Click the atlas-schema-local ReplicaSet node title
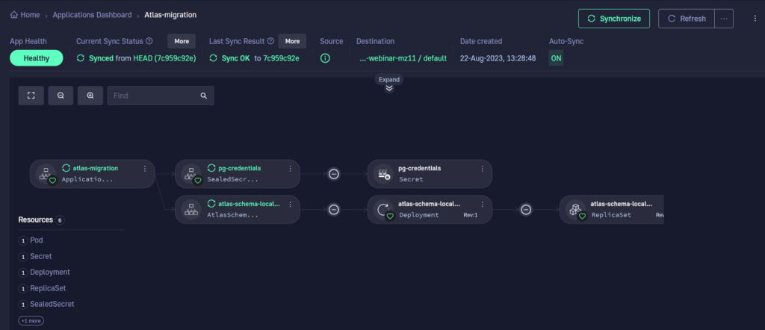 tap(621, 204)
